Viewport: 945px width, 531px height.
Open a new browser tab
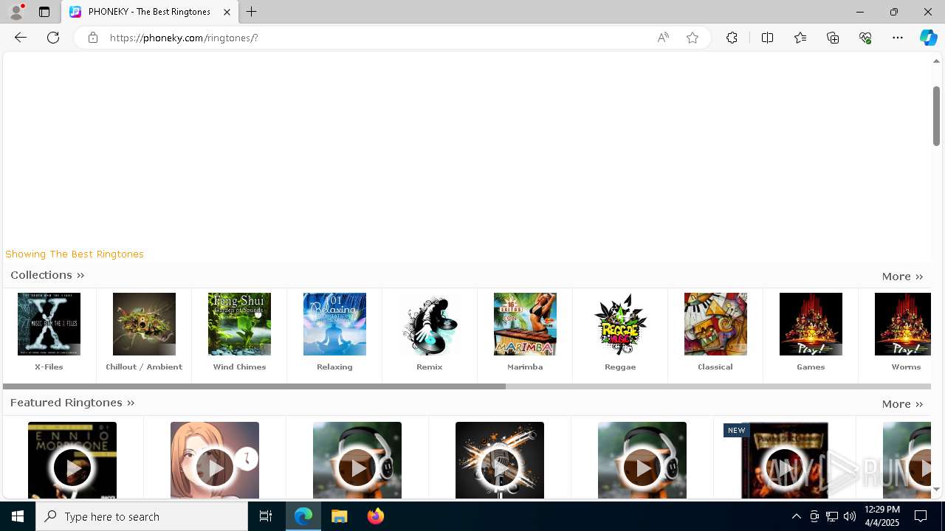pyautogui.click(x=252, y=12)
